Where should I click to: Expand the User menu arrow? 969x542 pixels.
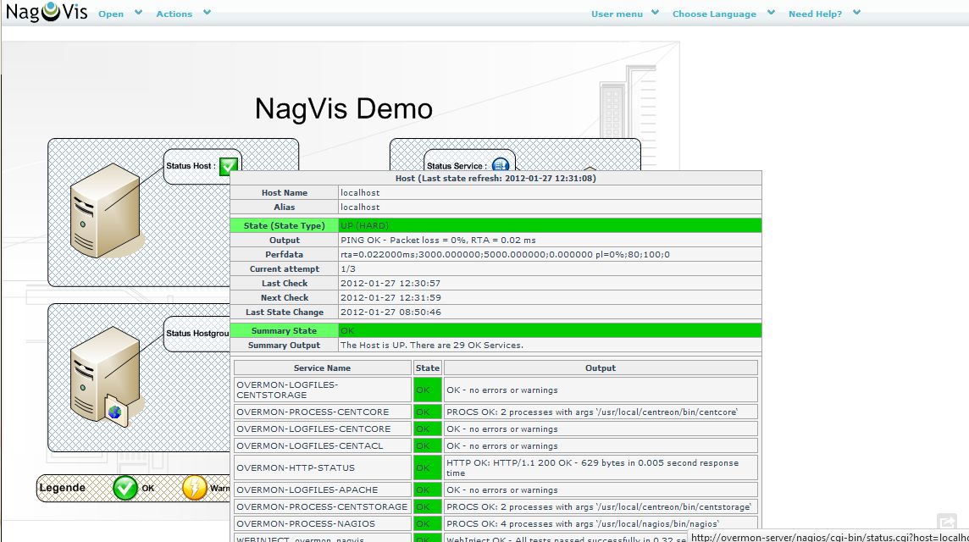click(655, 13)
